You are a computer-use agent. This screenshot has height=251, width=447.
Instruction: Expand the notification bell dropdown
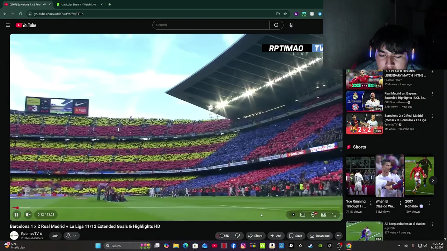[x=71, y=236]
